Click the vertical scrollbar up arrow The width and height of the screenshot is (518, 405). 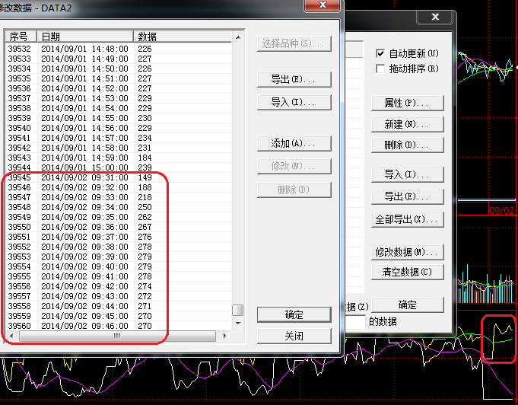[x=238, y=37]
